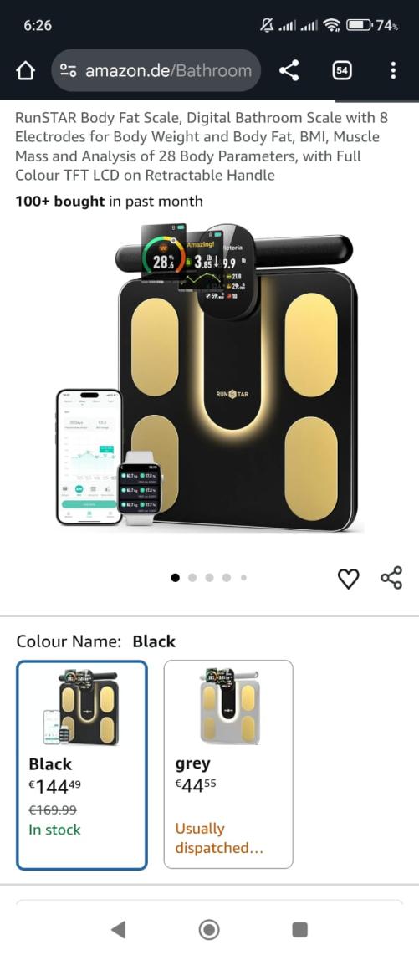This screenshot has height=955, width=419.
Task: Open main RunSTAR scale product image
Action: 209,377
